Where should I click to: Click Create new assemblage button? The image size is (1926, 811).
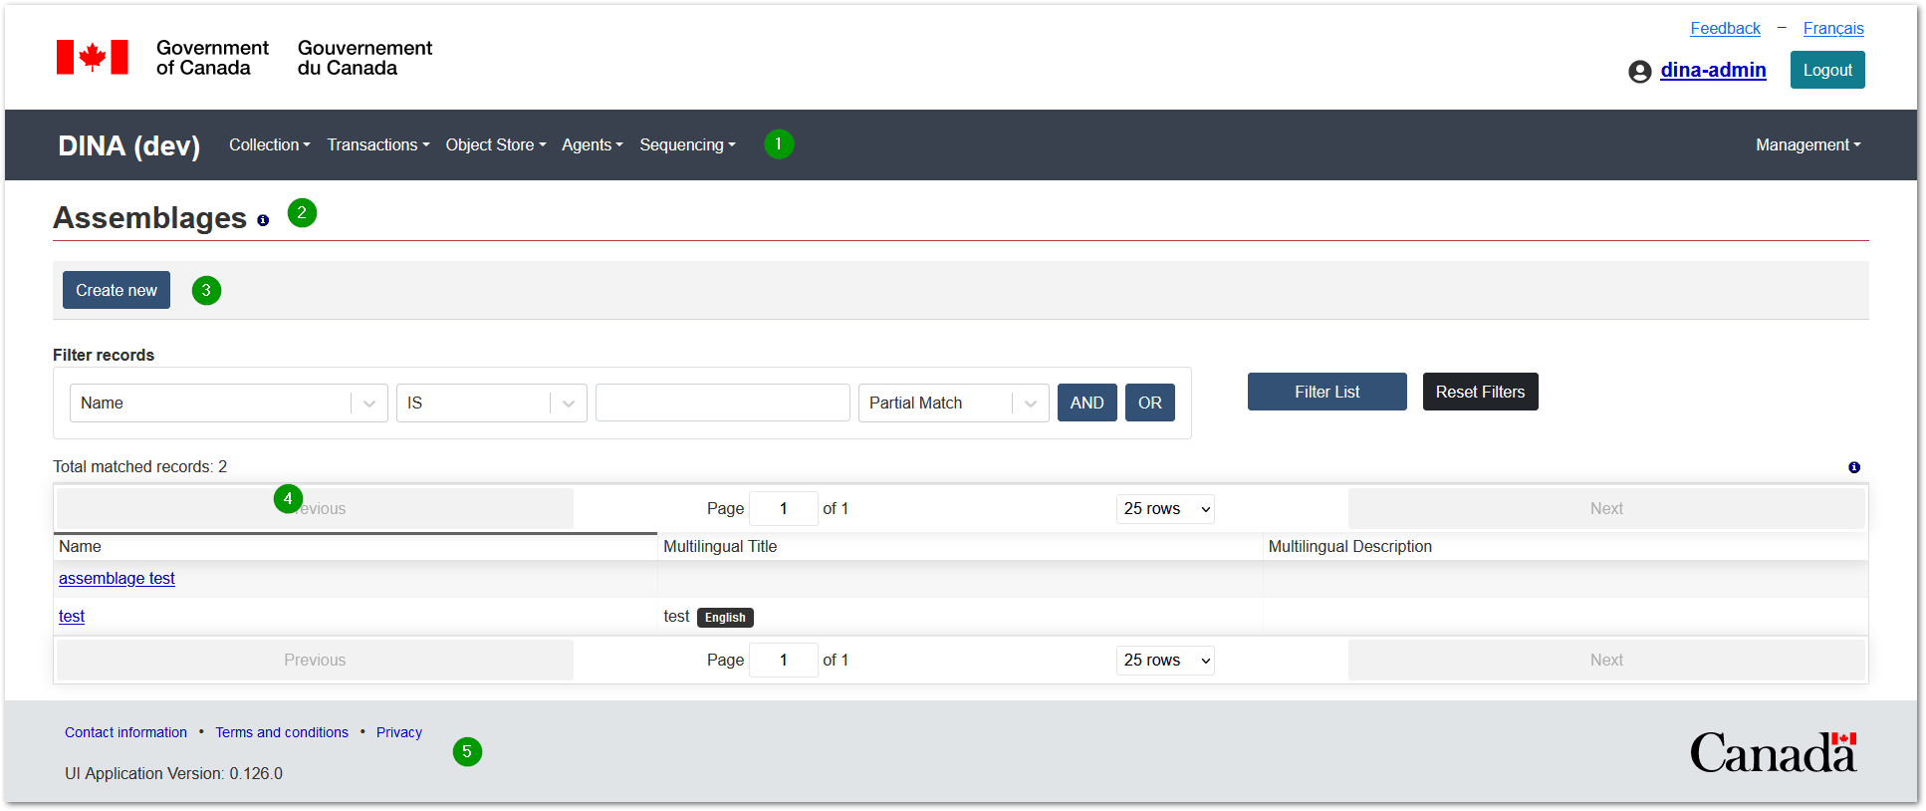(x=117, y=290)
